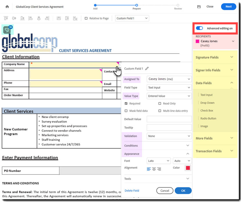Go to the Add step
241x202 pixels.
pyautogui.click(x=95, y=5)
